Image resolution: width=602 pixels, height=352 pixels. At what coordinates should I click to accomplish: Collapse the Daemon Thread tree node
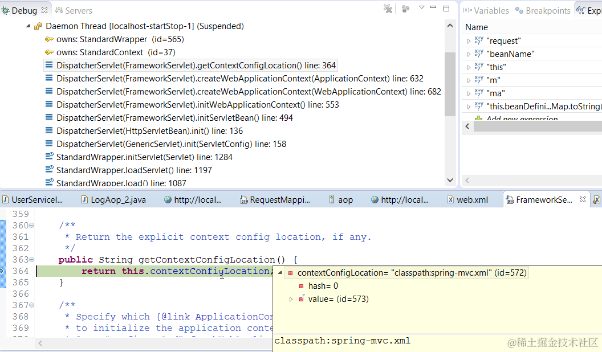28,26
